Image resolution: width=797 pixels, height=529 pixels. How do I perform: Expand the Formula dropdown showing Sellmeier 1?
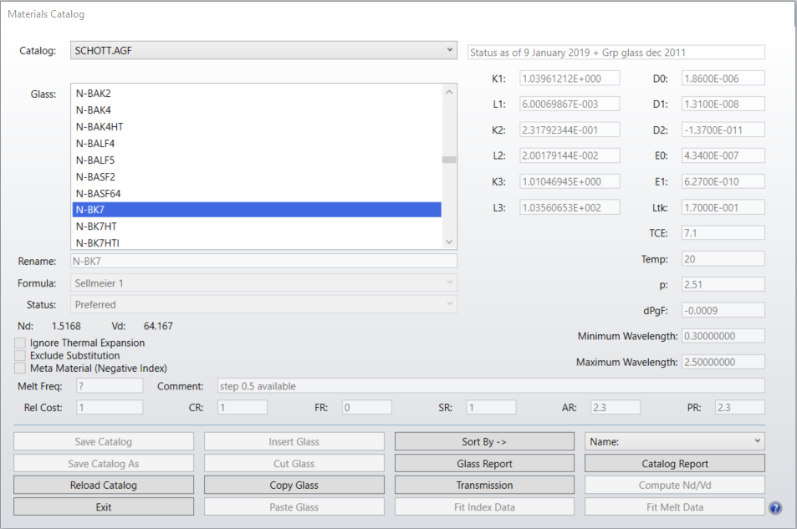(263, 283)
